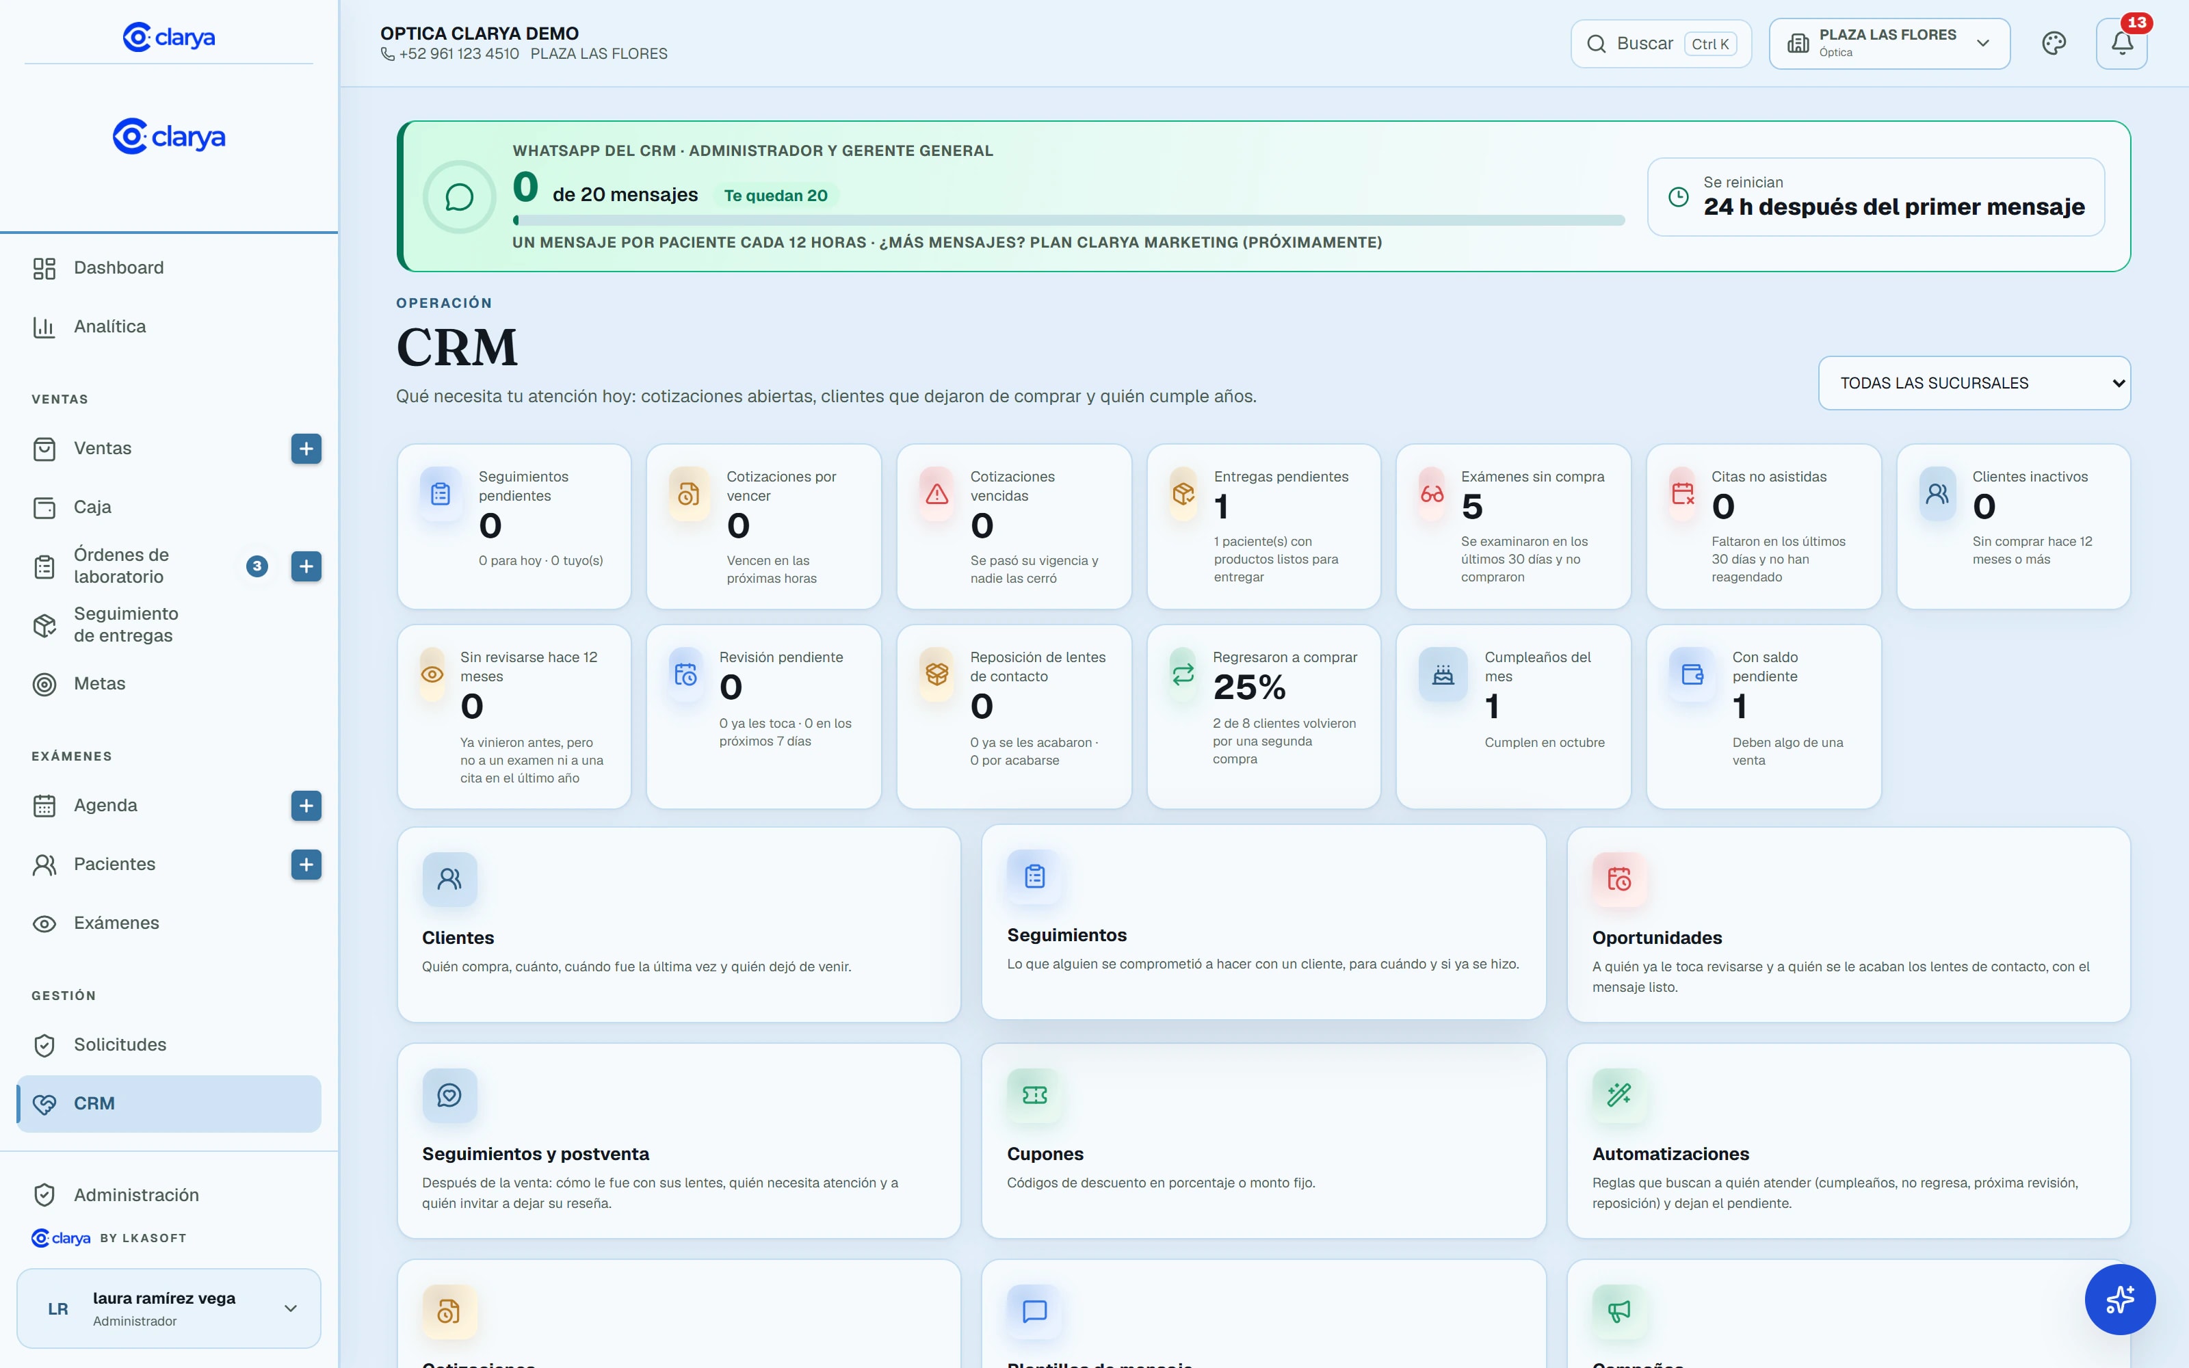This screenshot has height=1368, width=2189.
Task: Click the Regresaron a comprar arrows icon
Action: point(1183,674)
